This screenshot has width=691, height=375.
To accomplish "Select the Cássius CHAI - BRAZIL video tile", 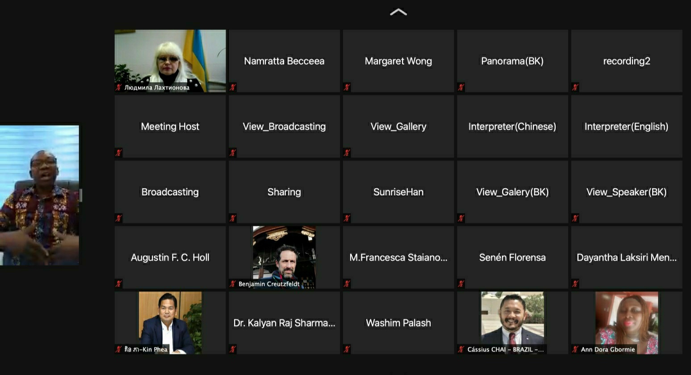I will 512,321.
